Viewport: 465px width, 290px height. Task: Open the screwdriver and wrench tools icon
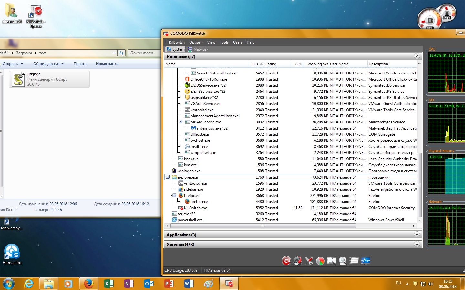tap(309, 261)
